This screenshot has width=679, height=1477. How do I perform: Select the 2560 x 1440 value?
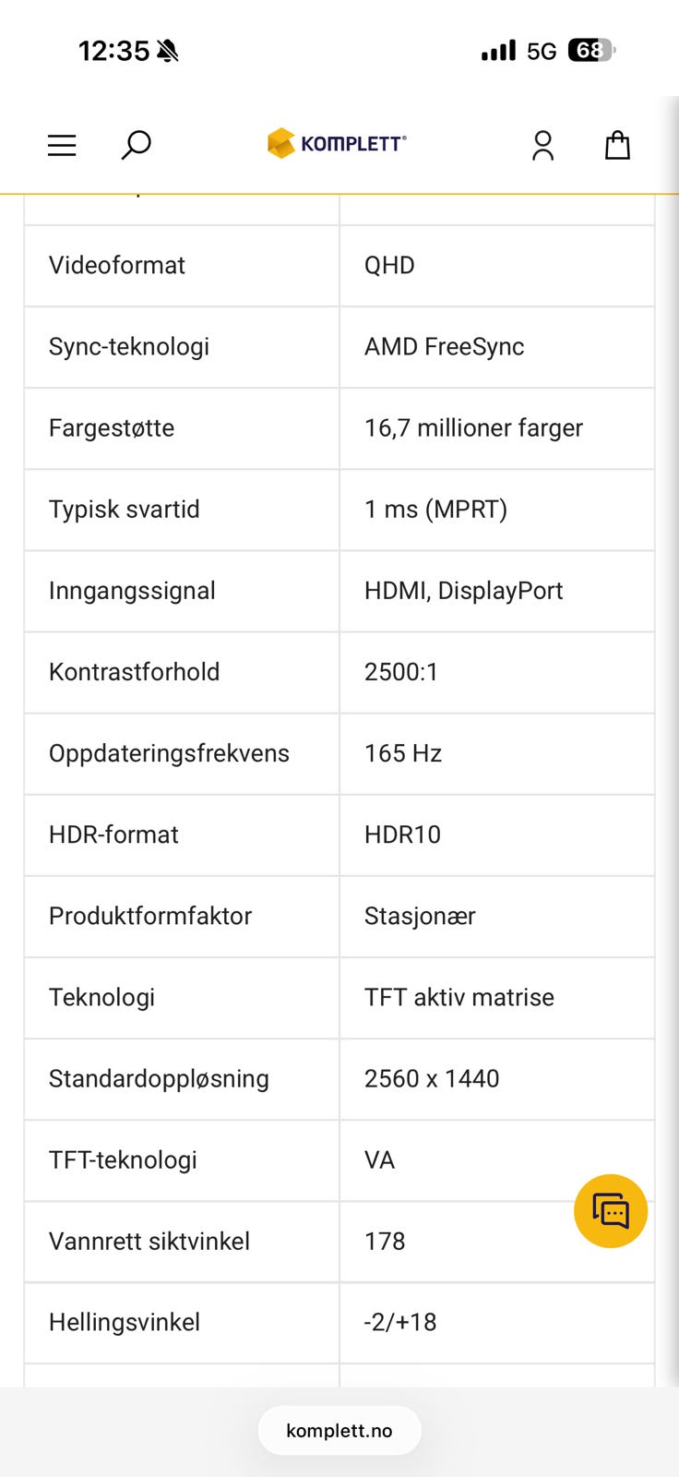point(432,1078)
